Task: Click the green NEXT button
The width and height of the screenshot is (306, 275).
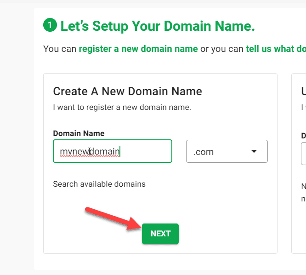Action: tap(160, 234)
